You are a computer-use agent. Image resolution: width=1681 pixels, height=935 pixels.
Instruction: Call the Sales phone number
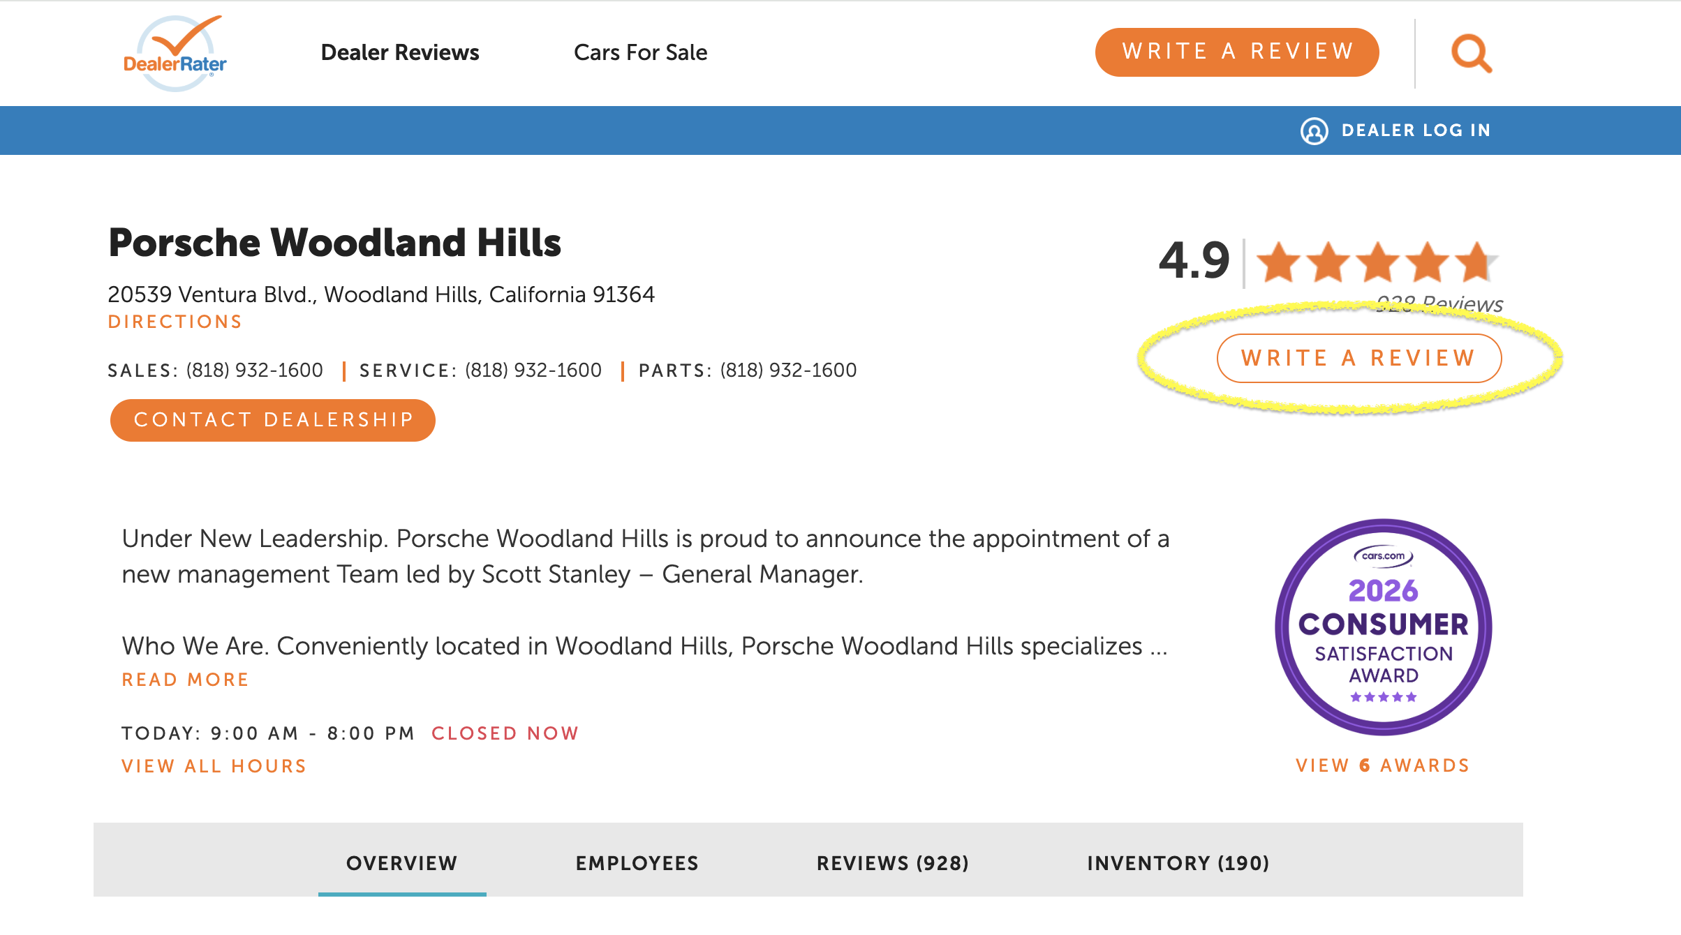point(254,370)
